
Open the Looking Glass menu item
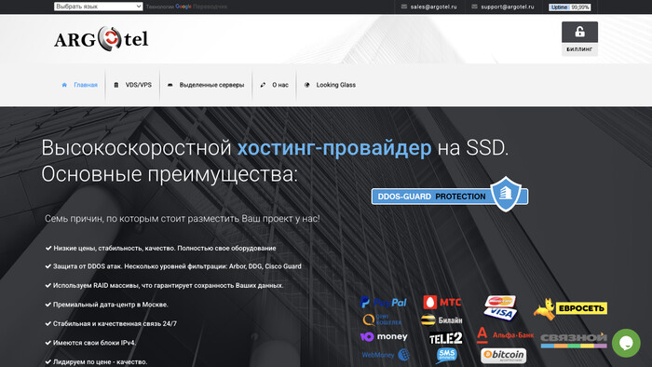(x=336, y=85)
